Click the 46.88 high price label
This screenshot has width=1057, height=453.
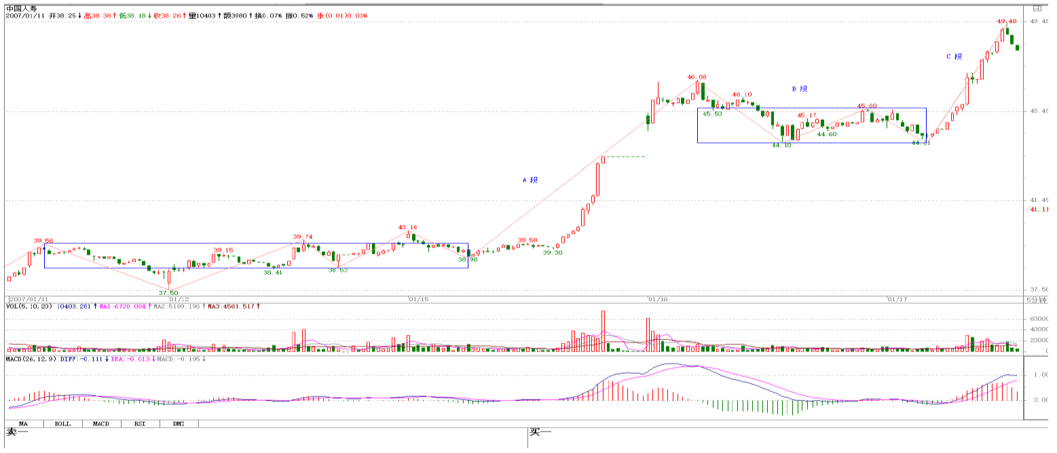pyautogui.click(x=697, y=77)
